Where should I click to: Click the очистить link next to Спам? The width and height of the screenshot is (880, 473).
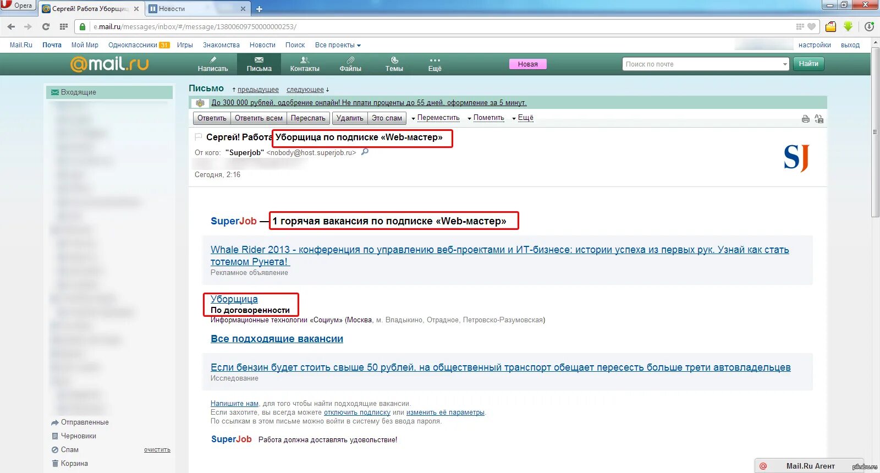point(157,450)
